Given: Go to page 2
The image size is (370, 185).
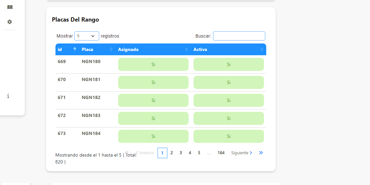Looking at the screenshot, I should (172, 153).
